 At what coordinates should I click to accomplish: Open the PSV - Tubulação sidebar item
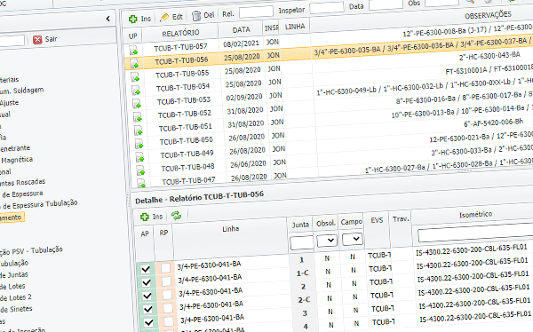31,251
